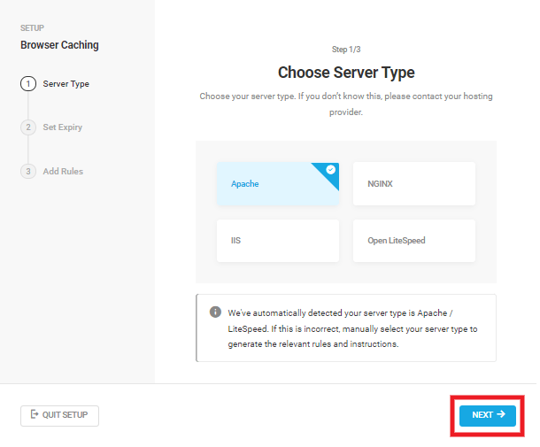Click the 'Choose your server type' description

point(346,104)
